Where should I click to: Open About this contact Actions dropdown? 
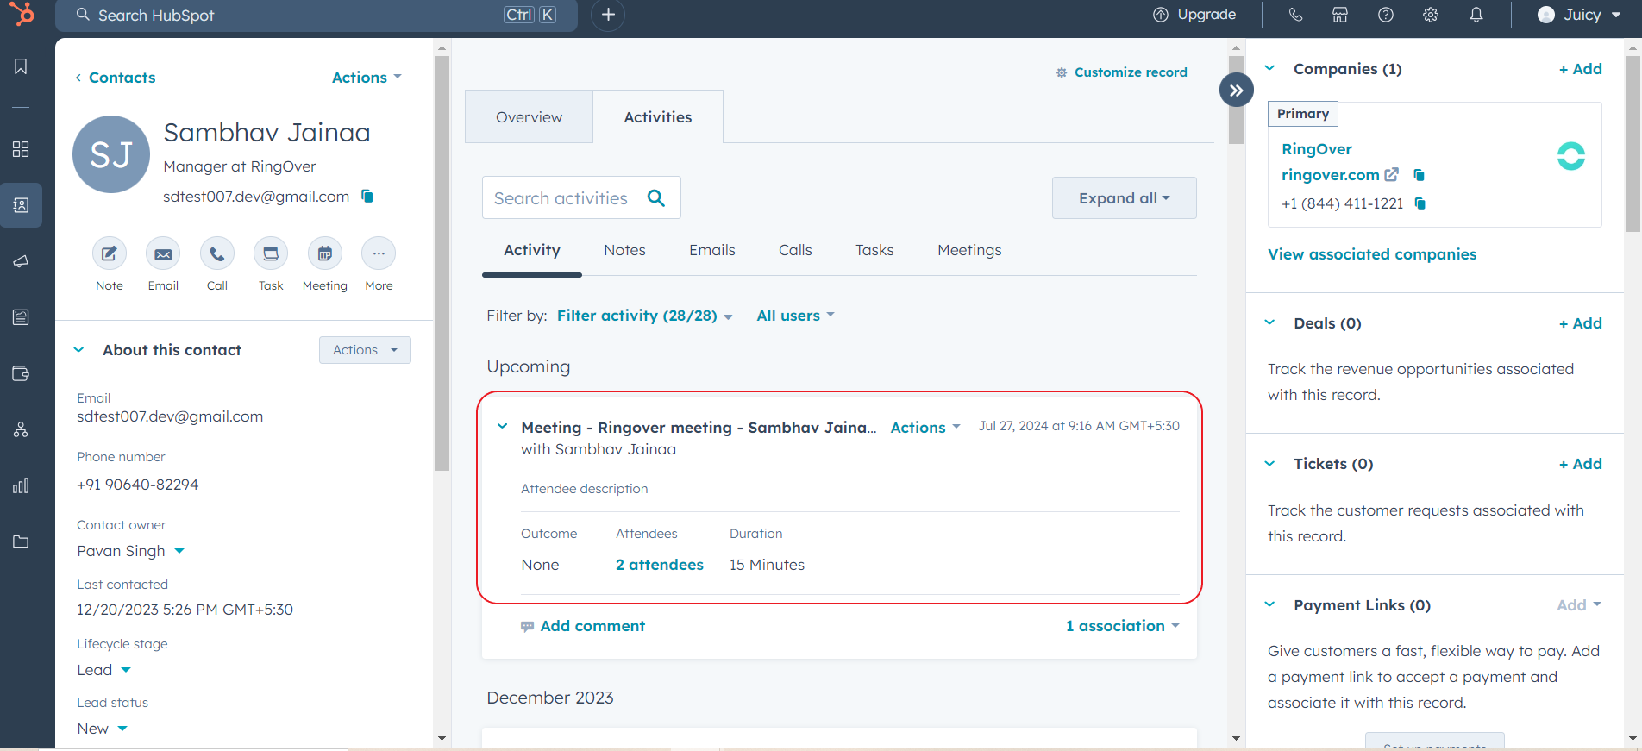[x=365, y=350]
